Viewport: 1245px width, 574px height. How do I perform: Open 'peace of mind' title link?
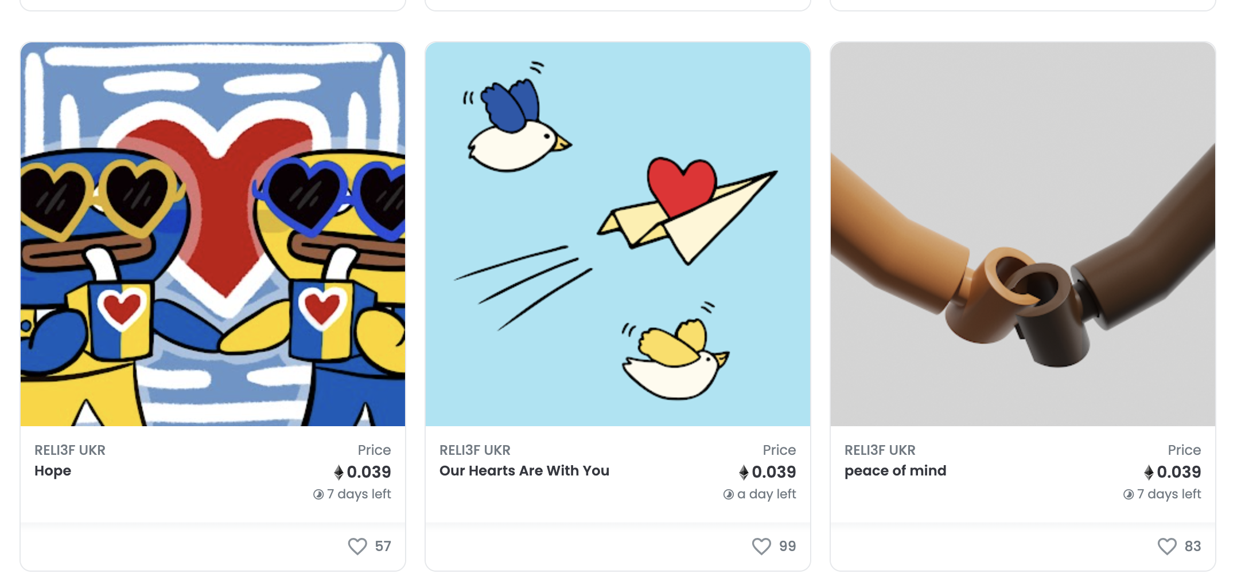[x=895, y=471]
